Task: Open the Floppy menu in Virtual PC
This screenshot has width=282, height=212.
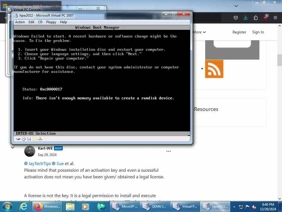Action: (51, 22)
